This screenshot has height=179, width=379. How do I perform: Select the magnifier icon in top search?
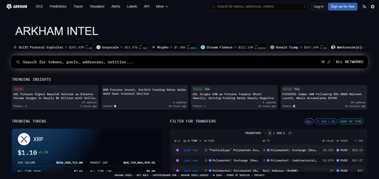[214, 7]
